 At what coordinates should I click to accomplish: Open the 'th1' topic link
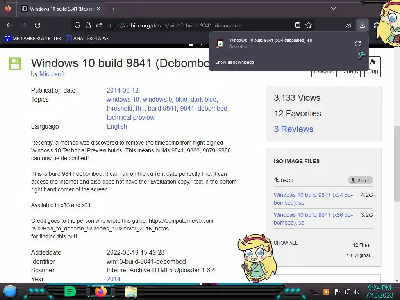pos(140,108)
